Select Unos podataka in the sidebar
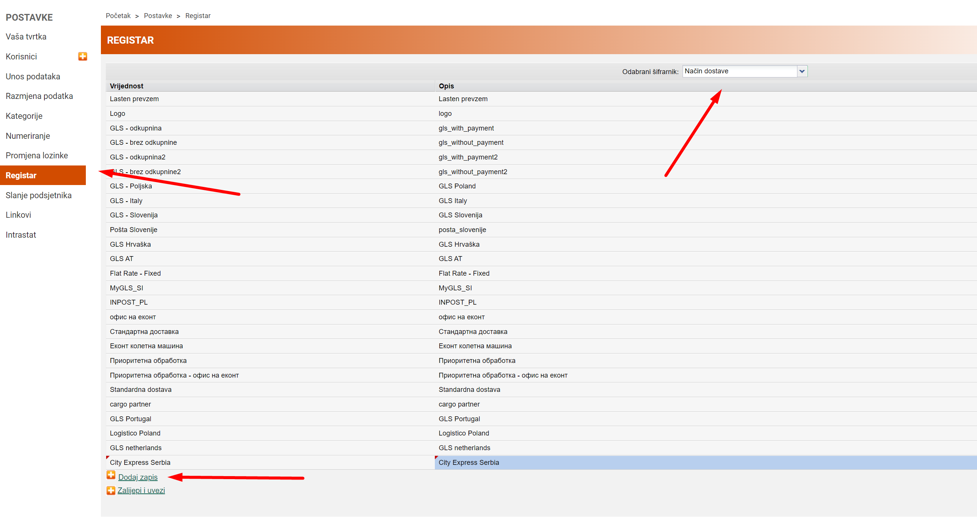The image size is (977, 522). tap(33, 76)
